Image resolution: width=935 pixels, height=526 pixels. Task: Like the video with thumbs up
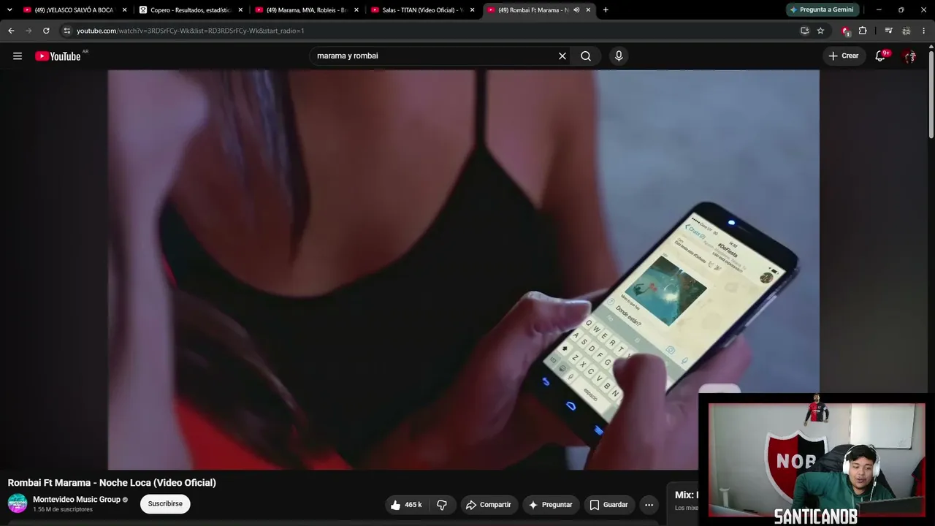406,505
